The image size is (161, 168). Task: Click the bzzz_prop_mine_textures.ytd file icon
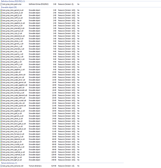pyautogui.click(x=1, y=166)
